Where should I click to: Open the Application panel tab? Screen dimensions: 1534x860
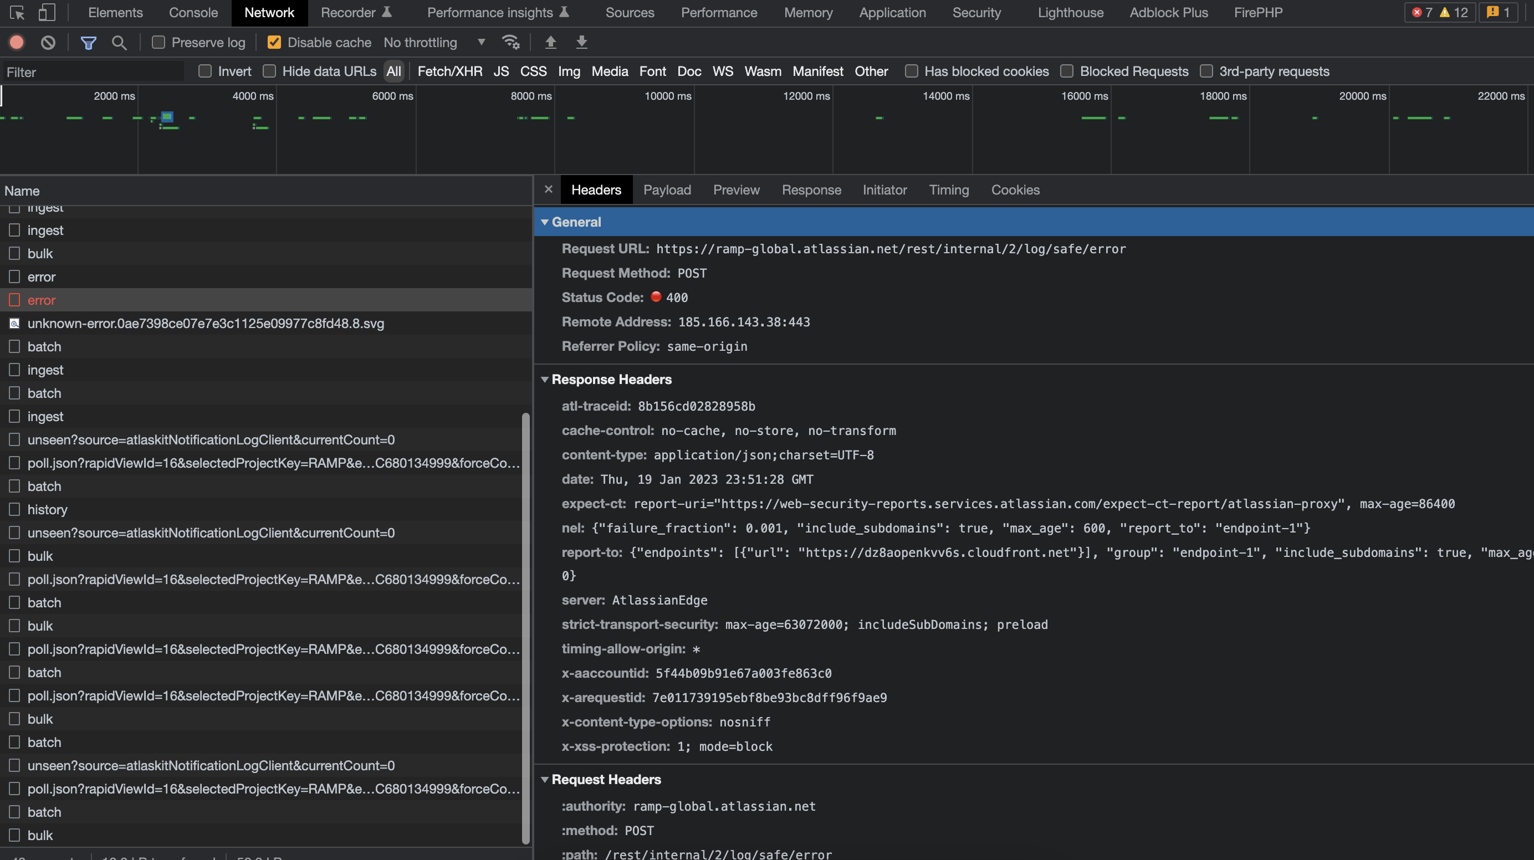click(x=892, y=13)
